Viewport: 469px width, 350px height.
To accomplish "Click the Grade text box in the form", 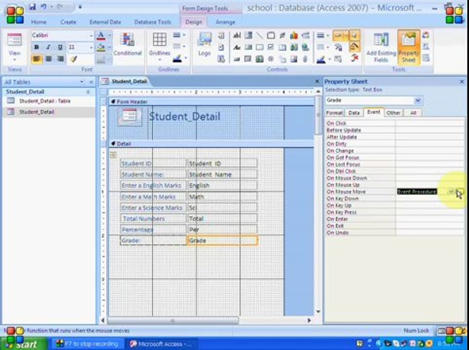I will pos(222,240).
